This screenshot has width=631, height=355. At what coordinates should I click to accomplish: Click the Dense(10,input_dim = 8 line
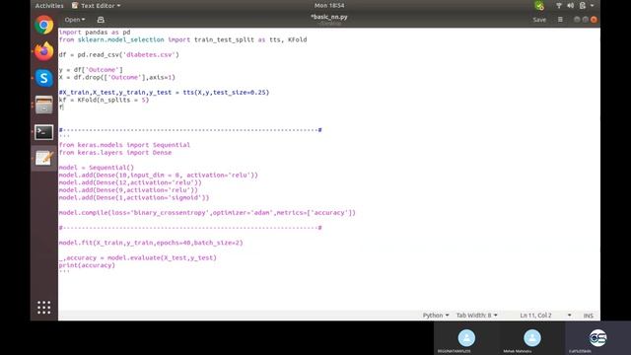(158, 176)
